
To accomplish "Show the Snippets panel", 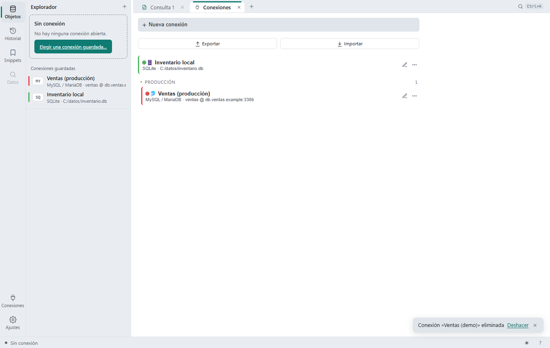I will [13, 56].
